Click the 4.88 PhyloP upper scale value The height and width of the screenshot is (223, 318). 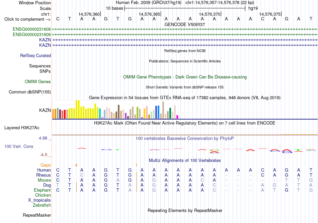43,138
